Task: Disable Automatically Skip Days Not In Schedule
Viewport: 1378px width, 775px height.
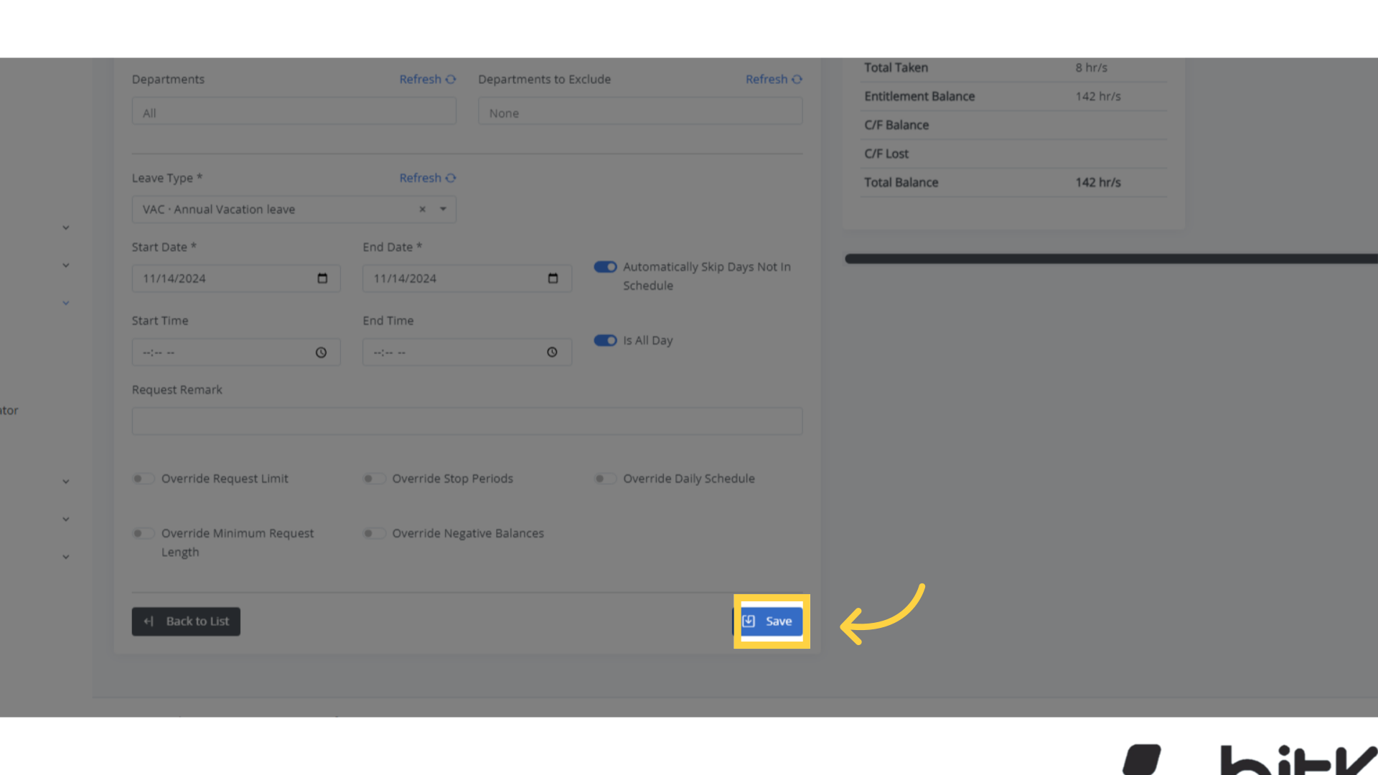Action: click(x=605, y=267)
